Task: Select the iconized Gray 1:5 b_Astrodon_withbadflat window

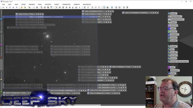Action: [x=67, y=90]
